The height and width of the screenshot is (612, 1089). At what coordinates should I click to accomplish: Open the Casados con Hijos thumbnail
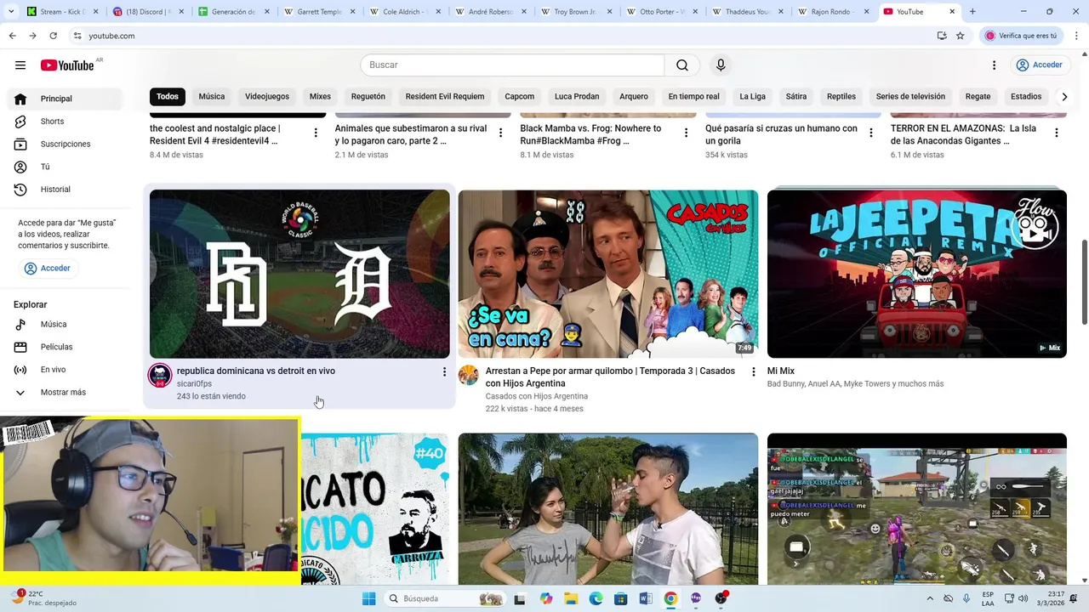point(608,274)
